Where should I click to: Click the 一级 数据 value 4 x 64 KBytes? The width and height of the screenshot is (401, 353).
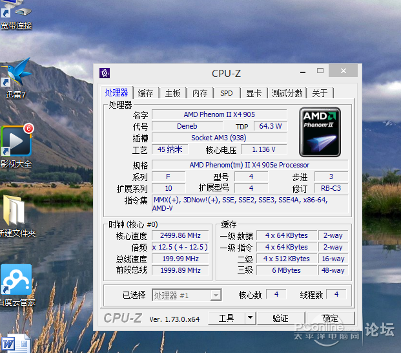click(287, 235)
